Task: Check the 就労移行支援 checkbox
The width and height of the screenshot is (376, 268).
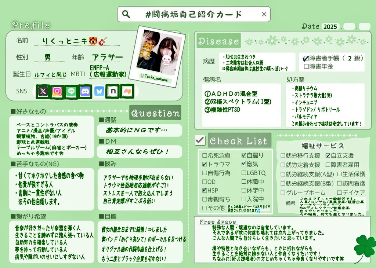Action: tap(283, 156)
